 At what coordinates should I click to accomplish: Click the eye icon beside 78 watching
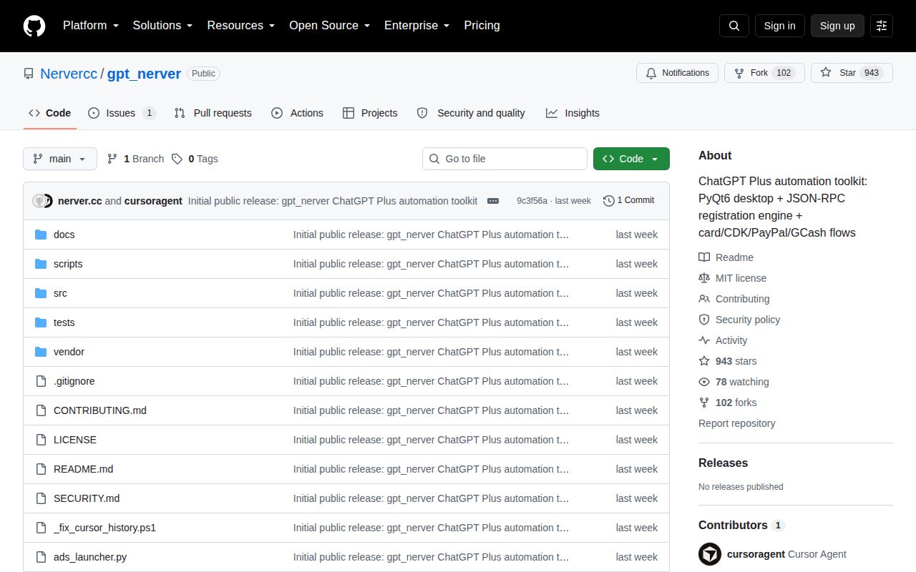(704, 382)
